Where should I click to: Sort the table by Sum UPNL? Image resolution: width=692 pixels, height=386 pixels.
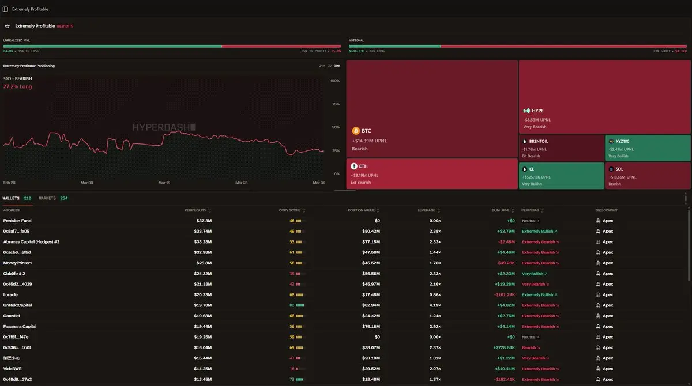click(x=503, y=210)
